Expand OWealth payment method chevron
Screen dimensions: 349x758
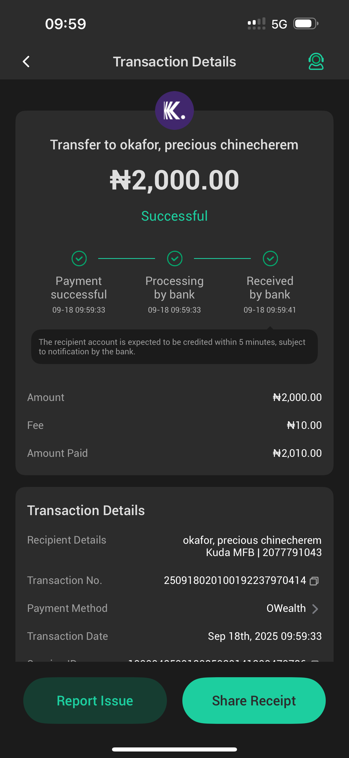pyautogui.click(x=315, y=609)
